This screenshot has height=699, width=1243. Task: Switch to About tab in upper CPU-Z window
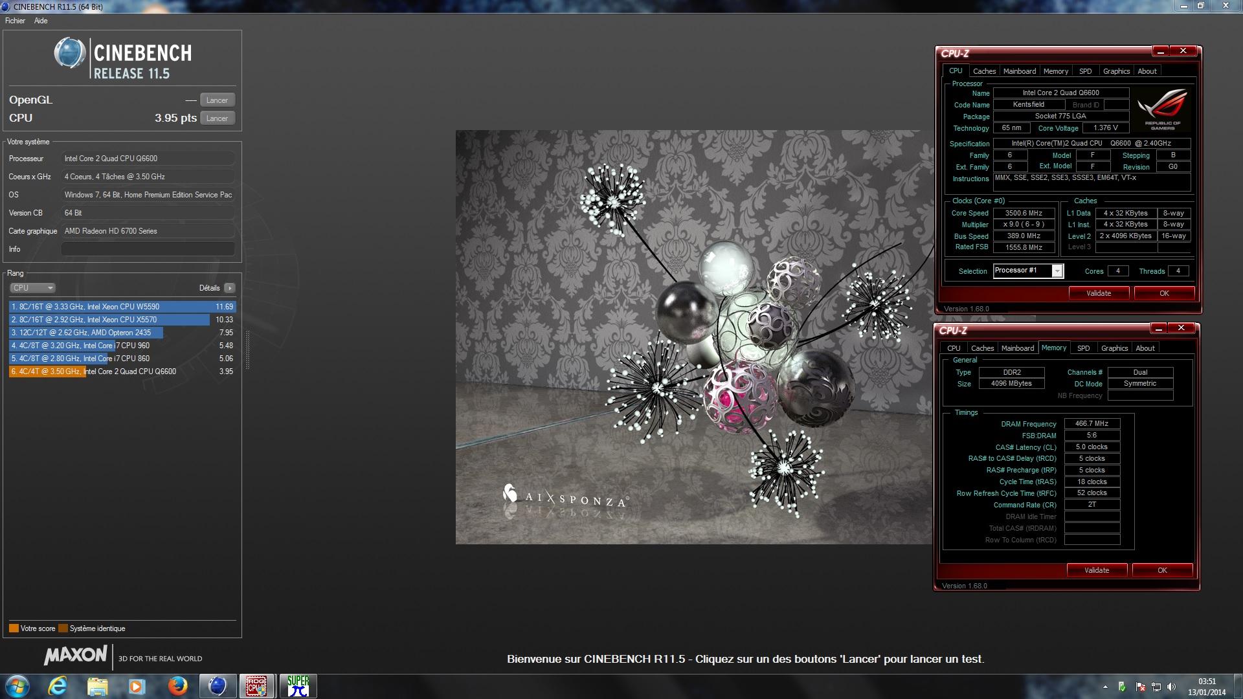1147,71
